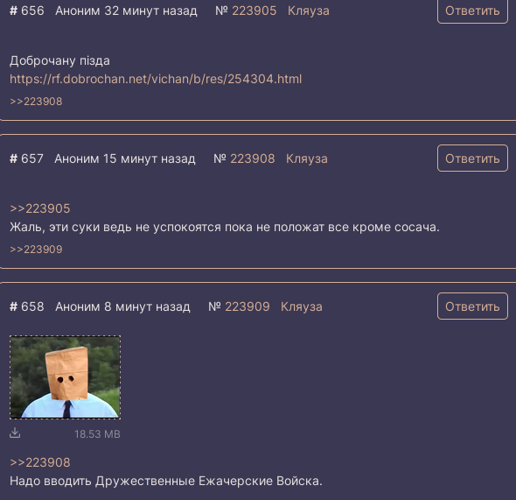Open Кляуза report for post 657
The image size is (516, 500).
click(307, 158)
